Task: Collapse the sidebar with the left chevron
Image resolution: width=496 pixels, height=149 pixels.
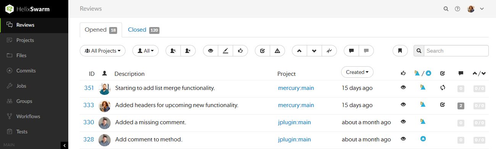Action: [x=64, y=145]
